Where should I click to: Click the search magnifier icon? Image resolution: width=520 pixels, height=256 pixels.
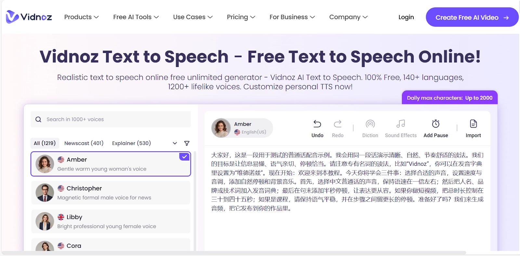(38, 119)
